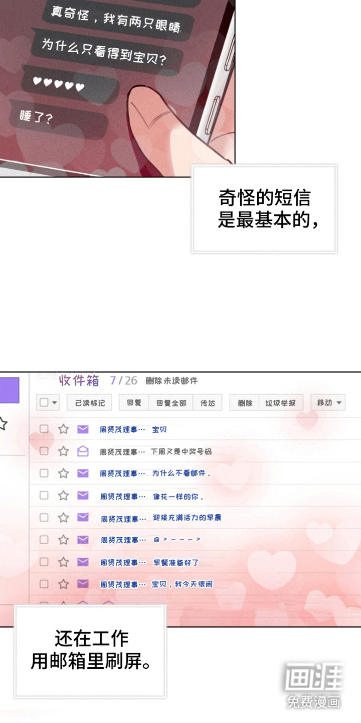Click the envelope icon beside 早餐准备好了
The height and width of the screenshot is (723, 361).
(x=83, y=562)
